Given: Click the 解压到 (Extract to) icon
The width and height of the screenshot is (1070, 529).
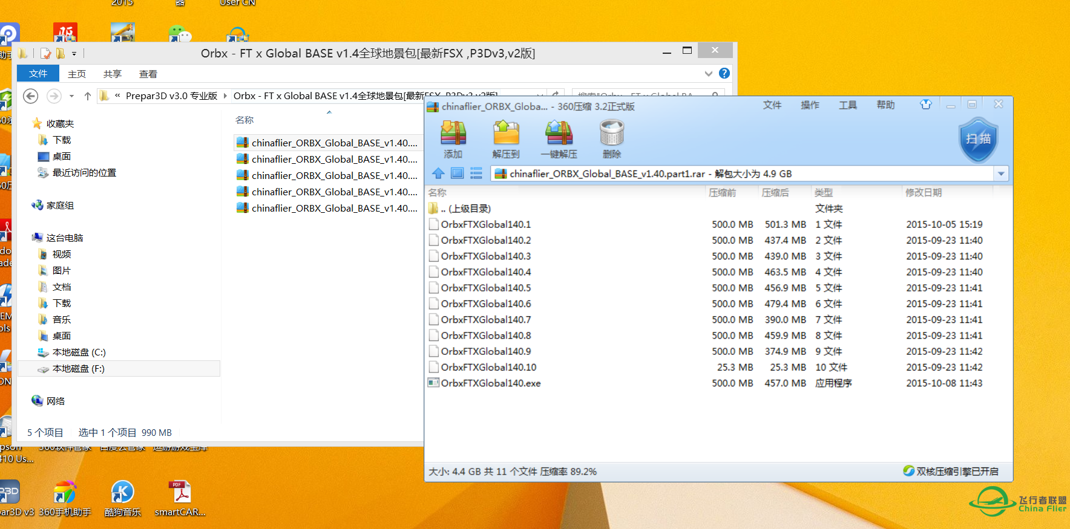Looking at the screenshot, I should 506,138.
